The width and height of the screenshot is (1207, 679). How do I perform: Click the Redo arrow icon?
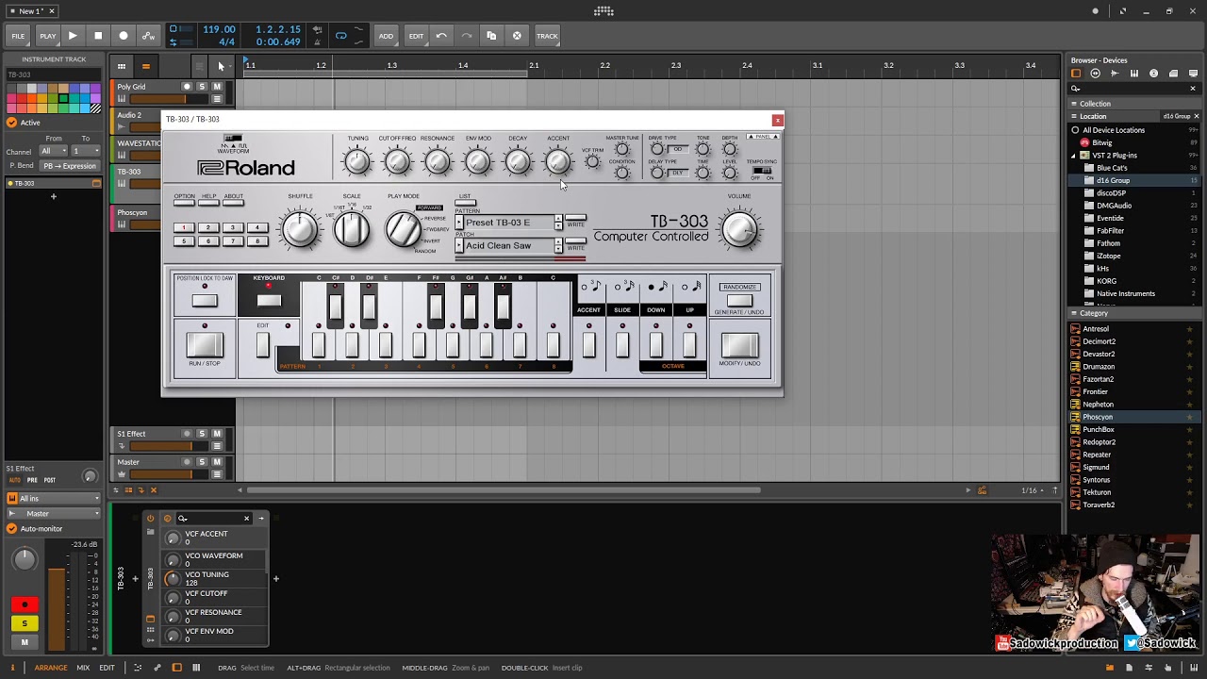pos(466,36)
